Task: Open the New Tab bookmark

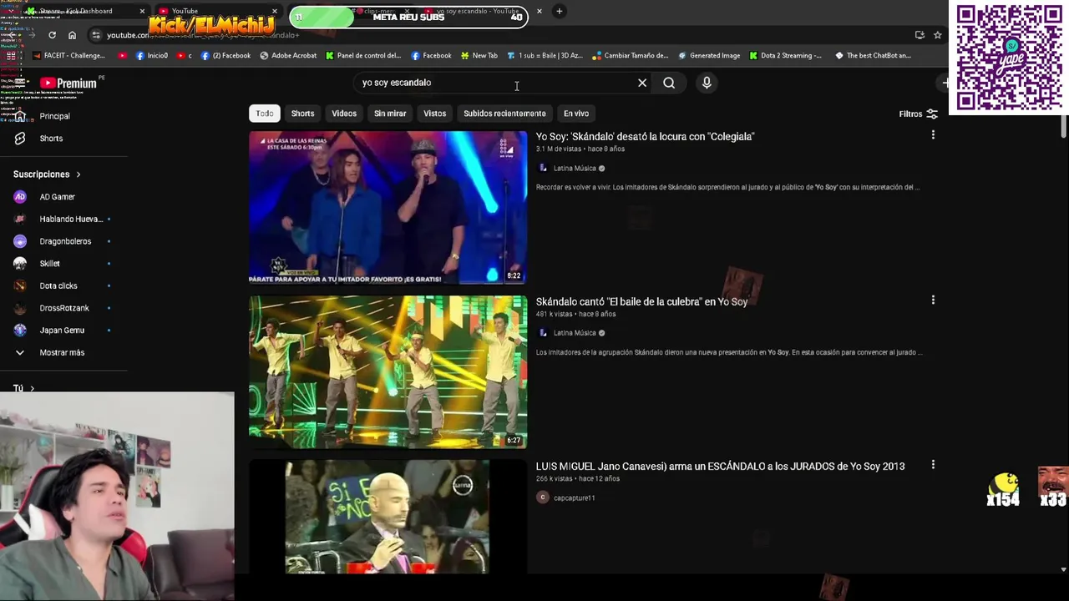Action: pyautogui.click(x=478, y=56)
